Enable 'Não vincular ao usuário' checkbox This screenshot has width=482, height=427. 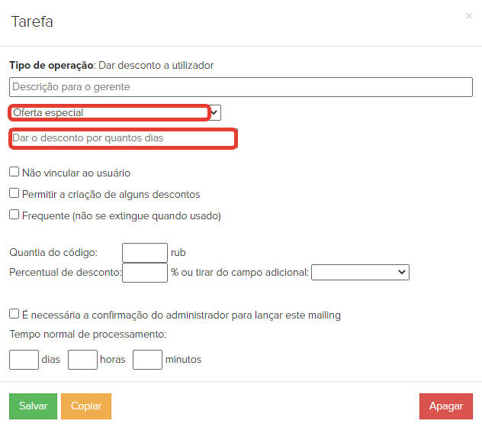[14, 173]
